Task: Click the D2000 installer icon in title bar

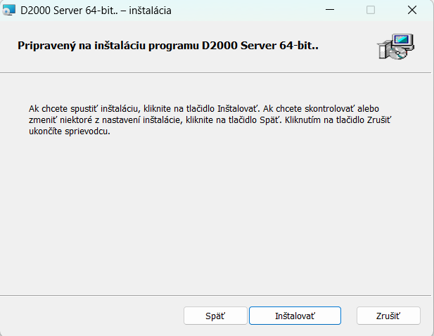Action: [9, 11]
